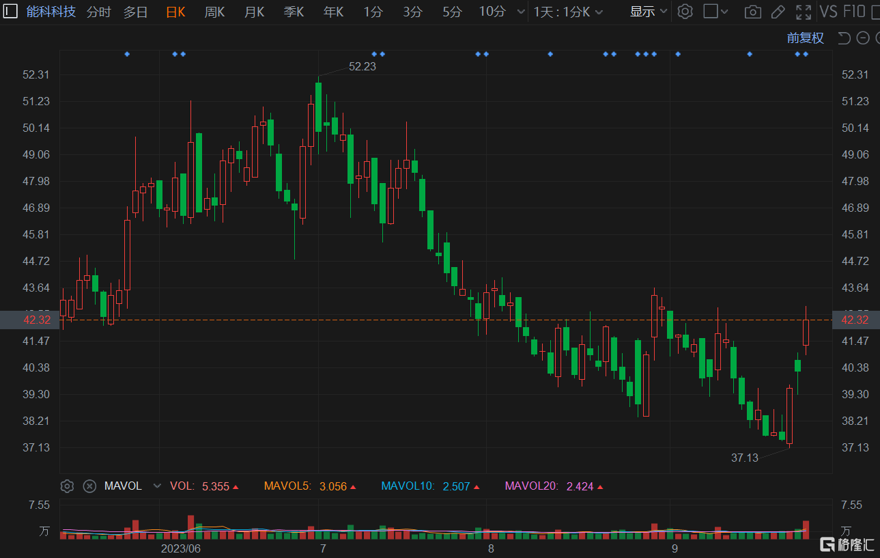Switch to the 分时 tab
880x558 pixels.
[99, 12]
